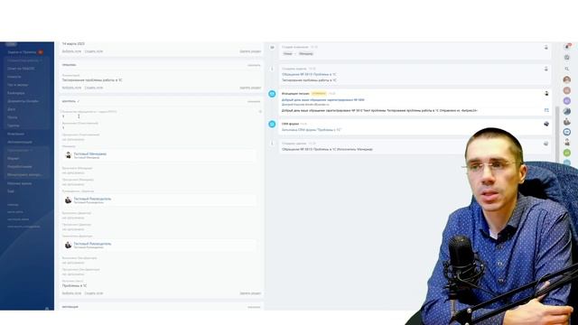Open the purple round contact in the right rail
Image resolution: width=578 pixels, height=325 pixels.
click(x=567, y=100)
